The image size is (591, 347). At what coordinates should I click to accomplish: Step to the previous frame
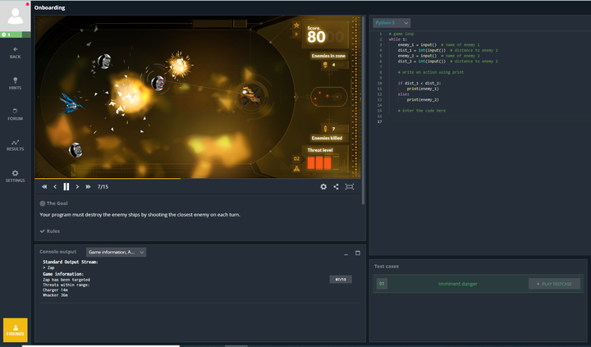55,186
